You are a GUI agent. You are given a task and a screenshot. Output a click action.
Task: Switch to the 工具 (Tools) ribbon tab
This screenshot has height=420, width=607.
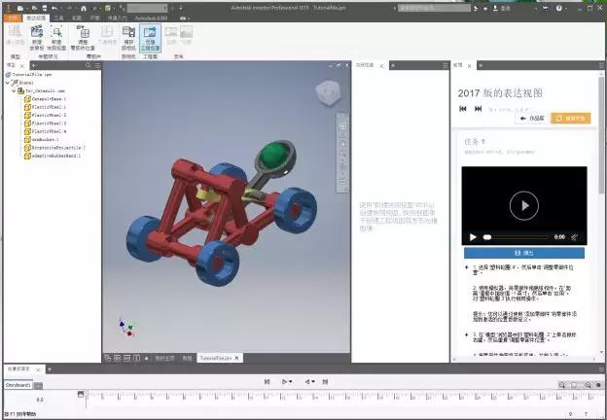point(58,17)
